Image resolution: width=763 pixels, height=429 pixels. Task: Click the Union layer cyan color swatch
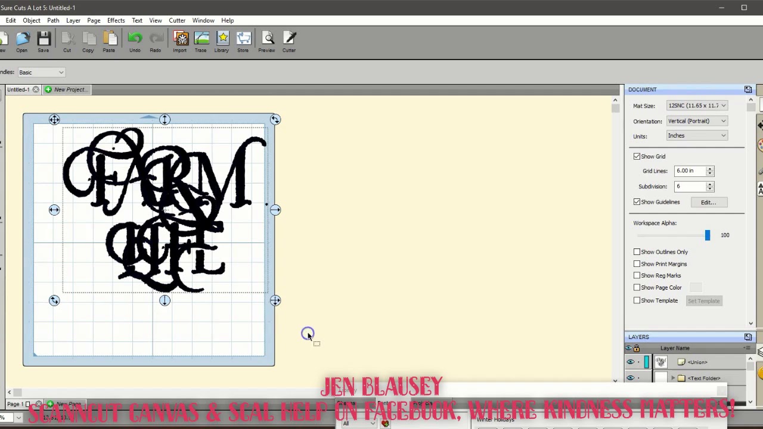[647, 362]
